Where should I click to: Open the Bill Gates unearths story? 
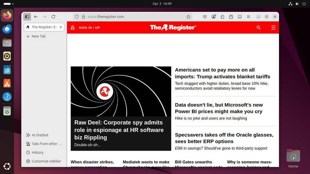(199, 164)
